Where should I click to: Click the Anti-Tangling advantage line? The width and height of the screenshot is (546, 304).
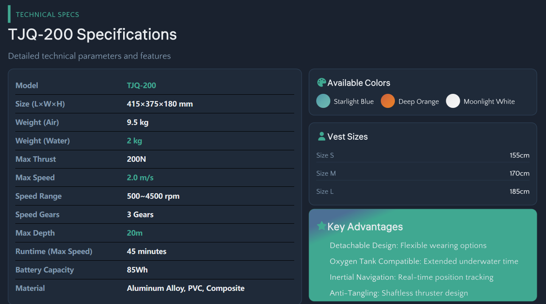(x=398, y=293)
